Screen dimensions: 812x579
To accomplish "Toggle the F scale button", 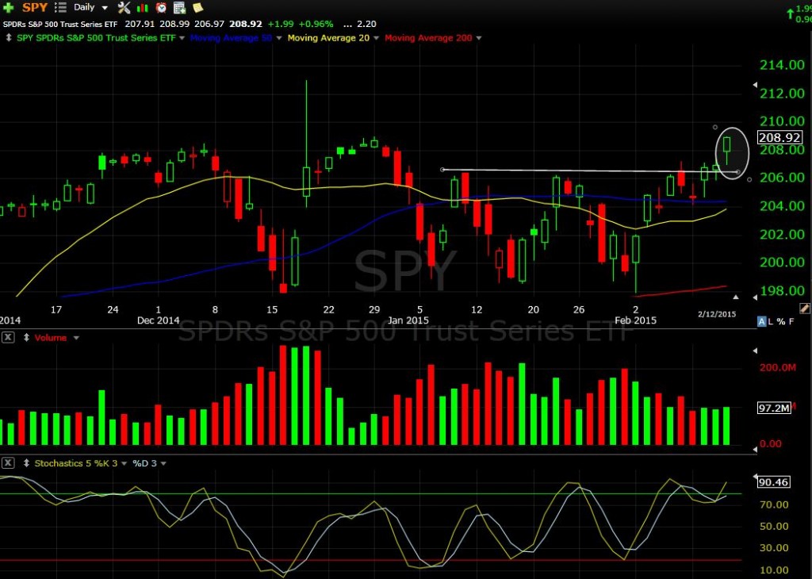I will pyautogui.click(x=791, y=321).
